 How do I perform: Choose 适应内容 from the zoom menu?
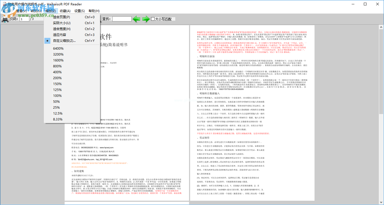click(x=72, y=35)
